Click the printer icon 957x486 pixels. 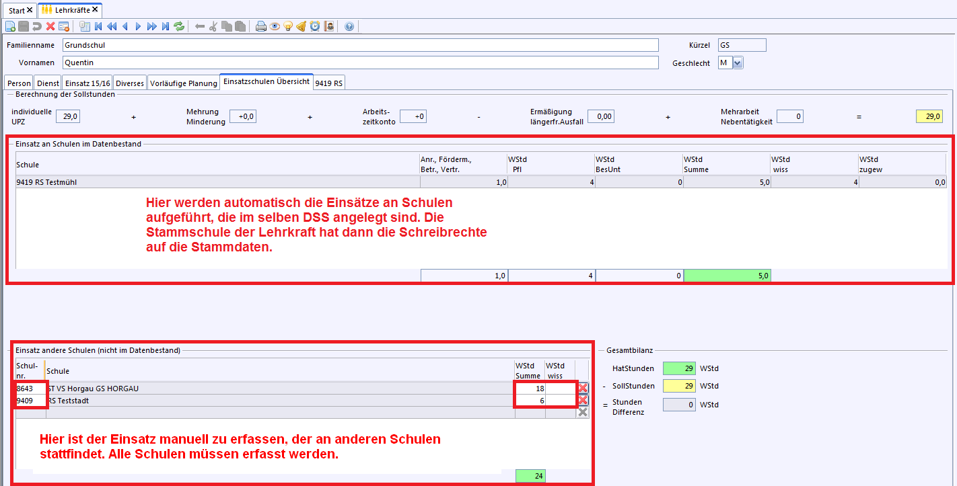click(261, 26)
